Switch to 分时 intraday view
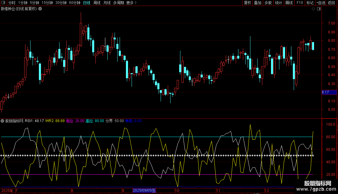Viewport: 338px width, 194px height. tap(12, 3)
